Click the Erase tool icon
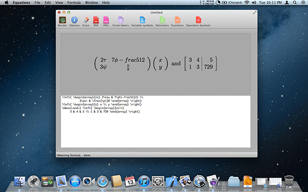The height and width of the screenshot is (192, 308). 86,20
